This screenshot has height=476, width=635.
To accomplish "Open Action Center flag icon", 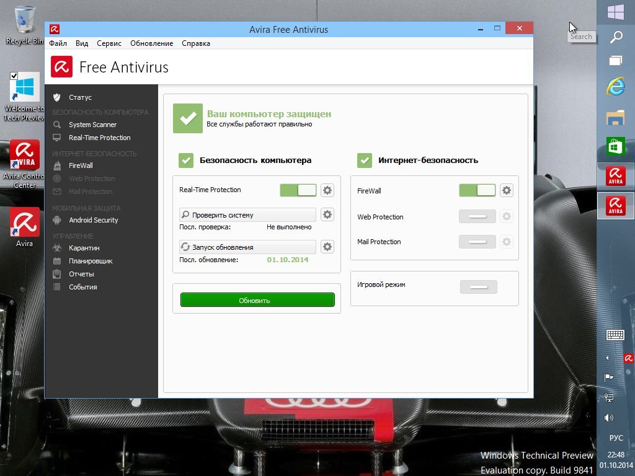I will [x=608, y=377].
